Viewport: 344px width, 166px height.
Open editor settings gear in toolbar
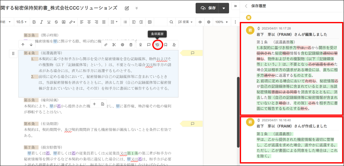209,22
